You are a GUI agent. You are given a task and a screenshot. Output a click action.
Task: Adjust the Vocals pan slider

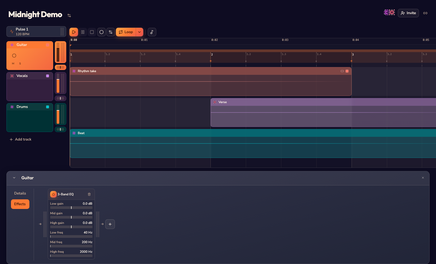[x=60, y=98]
